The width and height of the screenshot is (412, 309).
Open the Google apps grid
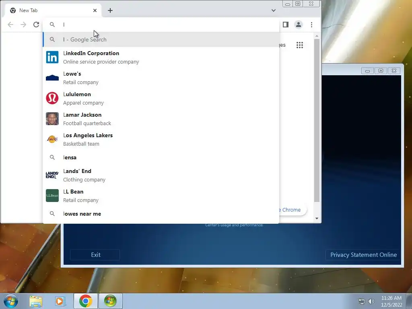pyautogui.click(x=299, y=45)
